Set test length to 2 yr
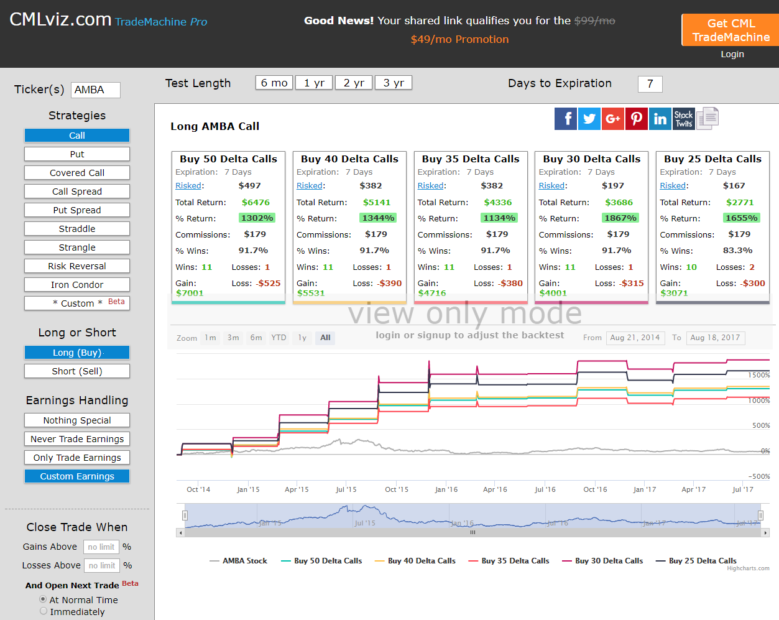This screenshot has height=620, width=779. click(x=354, y=83)
